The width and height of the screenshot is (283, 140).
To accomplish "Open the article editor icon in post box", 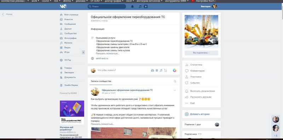I will pyautogui.click(x=166, y=71).
